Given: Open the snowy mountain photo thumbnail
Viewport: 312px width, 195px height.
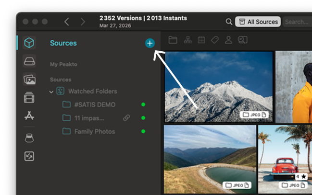Looking at the screenshot, I should point(219,86).
